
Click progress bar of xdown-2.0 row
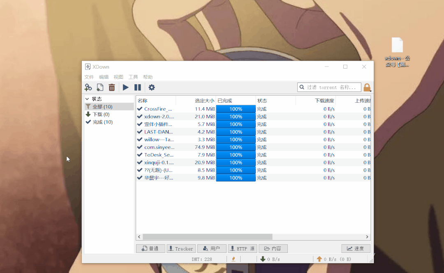[x=236, y=117]
